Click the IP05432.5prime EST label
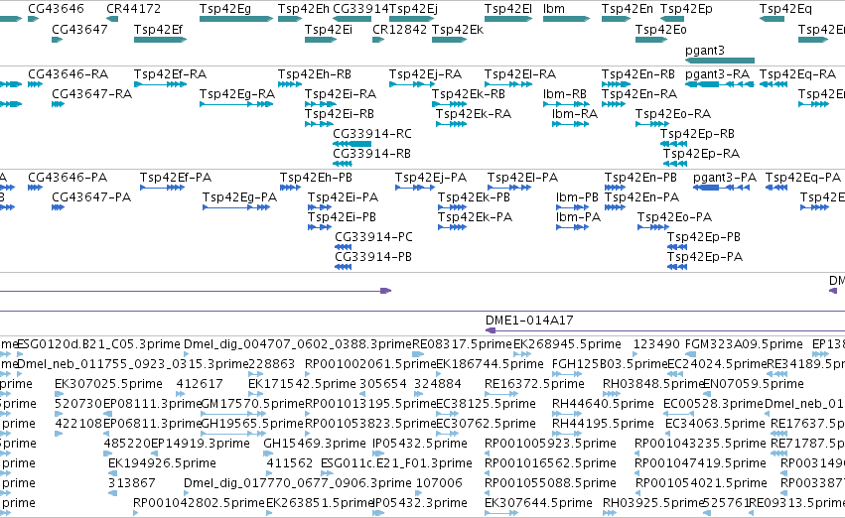Viewport: 845px width, 518px height. [419, 444]
